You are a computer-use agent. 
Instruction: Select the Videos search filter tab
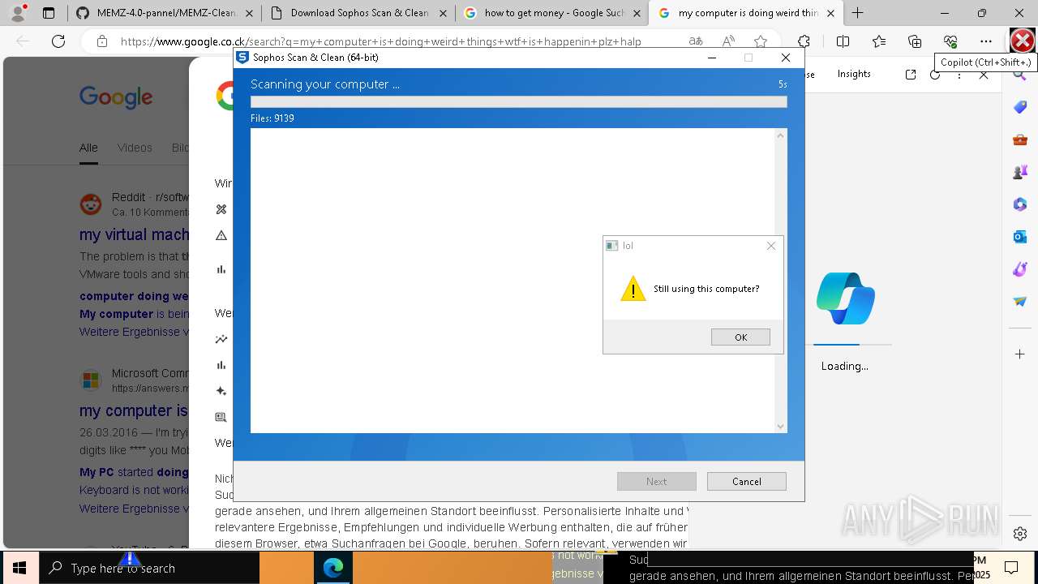(x=135, y=148)
